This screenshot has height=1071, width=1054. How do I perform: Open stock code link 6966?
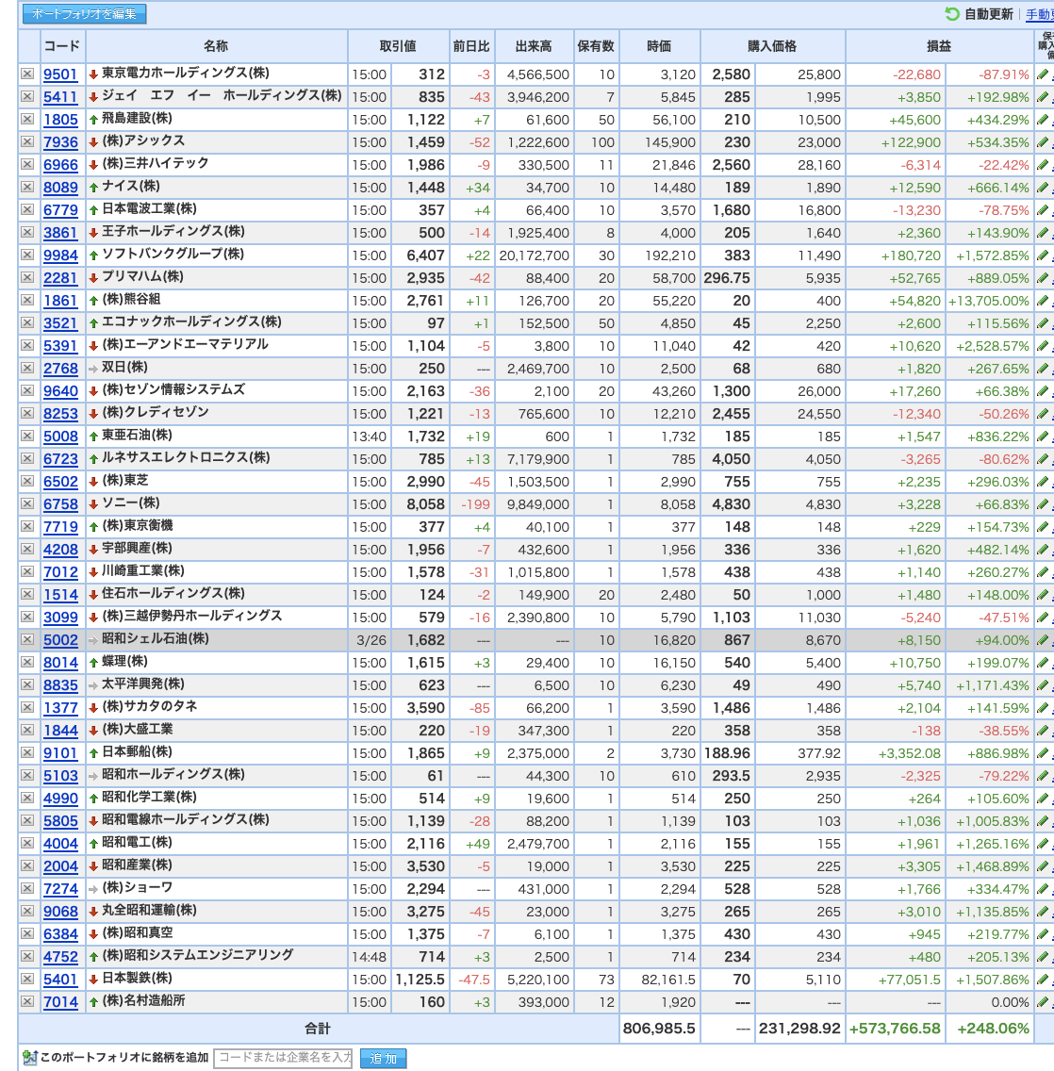(60, 165)
